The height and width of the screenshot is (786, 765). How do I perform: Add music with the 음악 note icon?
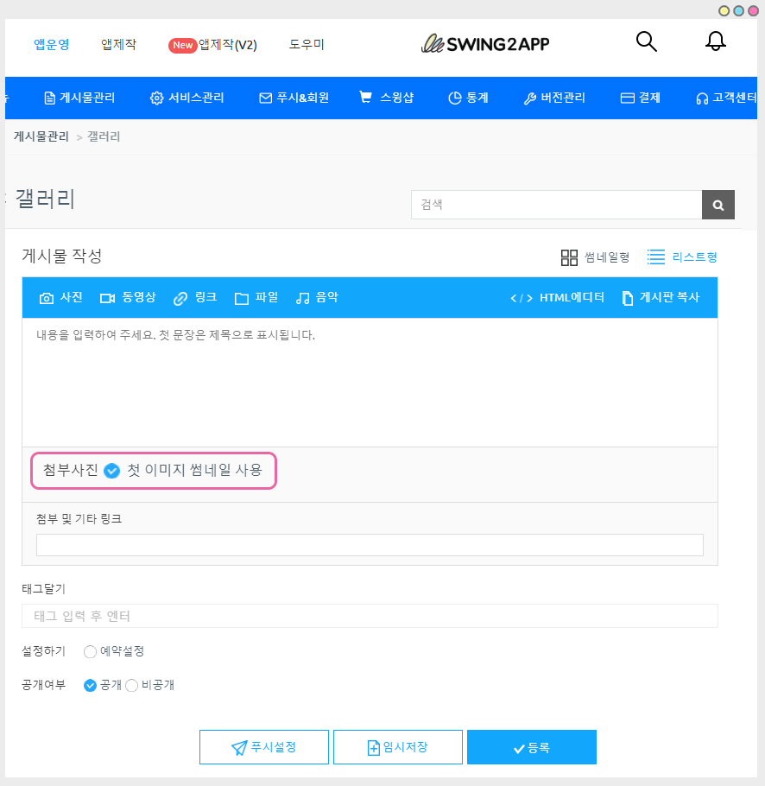click(303, 298)
